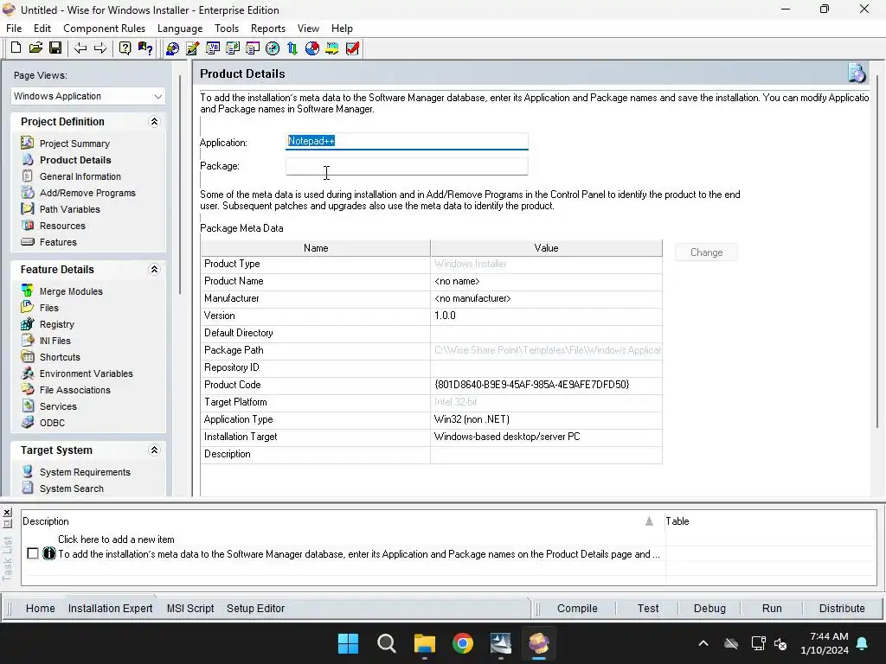Open the Help menu
Screen dimensions: 886x664
[x=342, y=29]
